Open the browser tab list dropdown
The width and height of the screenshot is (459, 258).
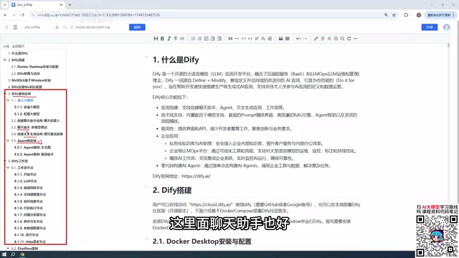[x=5, y=5]
